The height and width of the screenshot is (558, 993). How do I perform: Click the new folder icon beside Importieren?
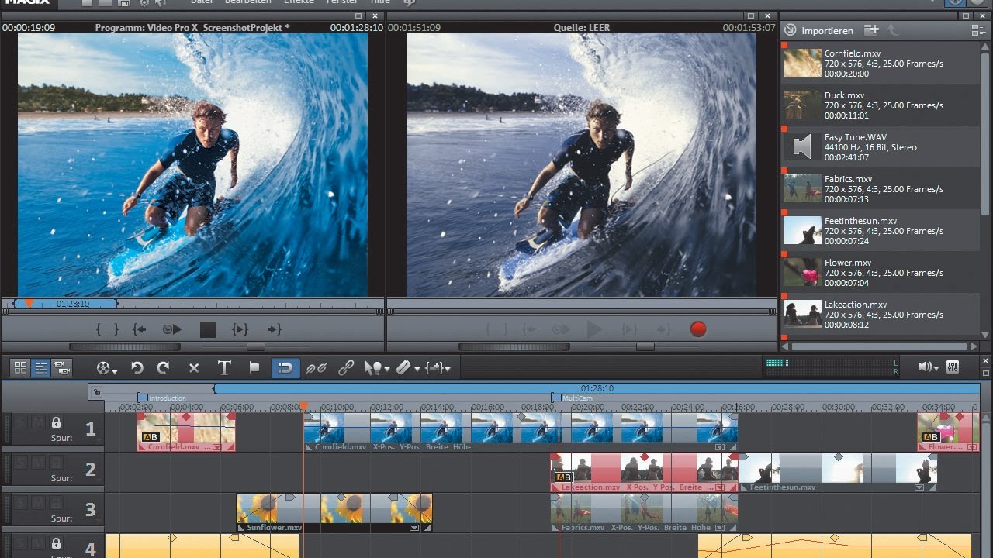[871, 30]
